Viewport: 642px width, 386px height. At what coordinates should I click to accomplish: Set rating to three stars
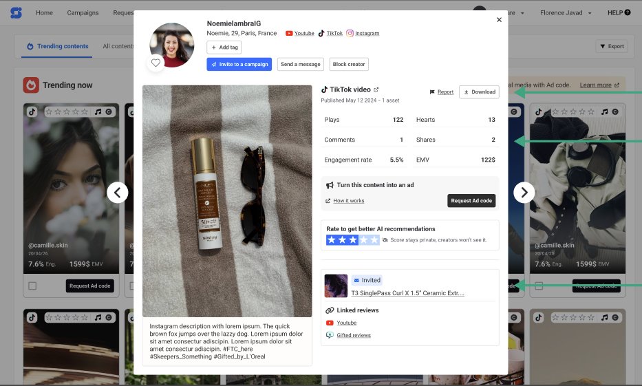pyautogui.click(x=353, y=240)
